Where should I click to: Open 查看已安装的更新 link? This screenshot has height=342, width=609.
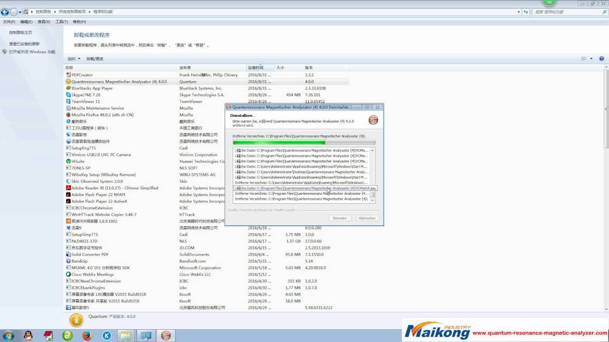pos(24,44)
